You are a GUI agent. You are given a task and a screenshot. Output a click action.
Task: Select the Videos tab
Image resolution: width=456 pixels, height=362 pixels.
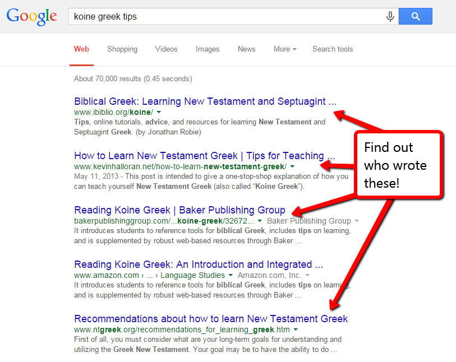(x=166, y=49)
